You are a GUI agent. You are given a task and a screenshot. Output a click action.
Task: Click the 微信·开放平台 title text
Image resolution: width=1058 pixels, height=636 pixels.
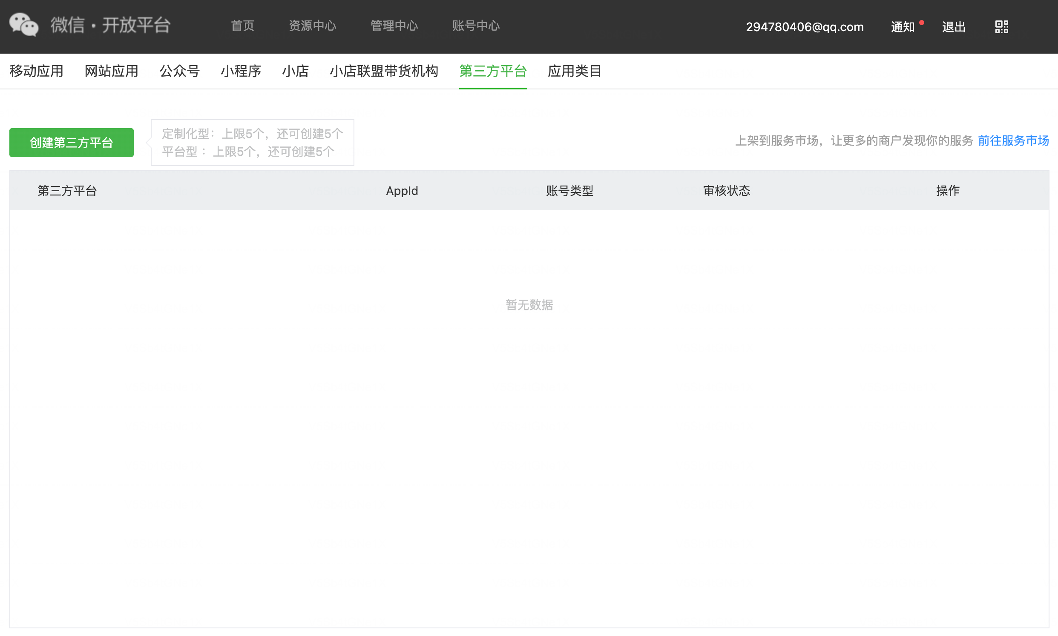[111, 25]
